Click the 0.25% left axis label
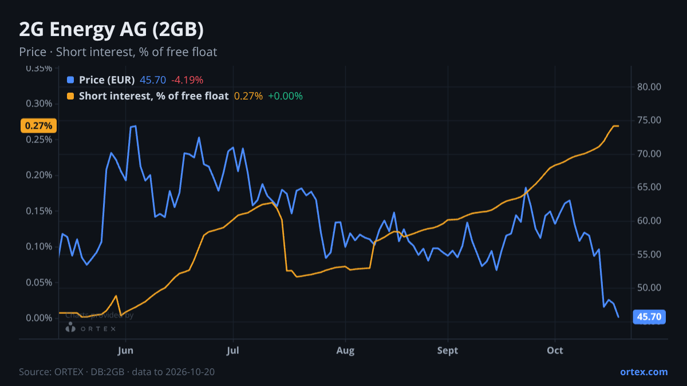 click(x=40, y=140)
